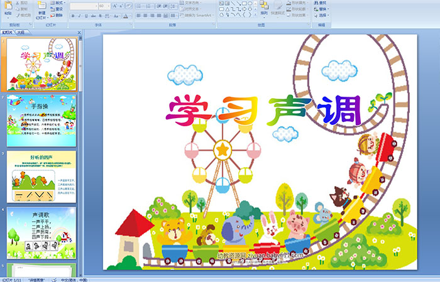Viewport: 440px width, 282px height.
Task: Select slide 4 thumbnail 声调歌
Action: click(x=41, y=233)
